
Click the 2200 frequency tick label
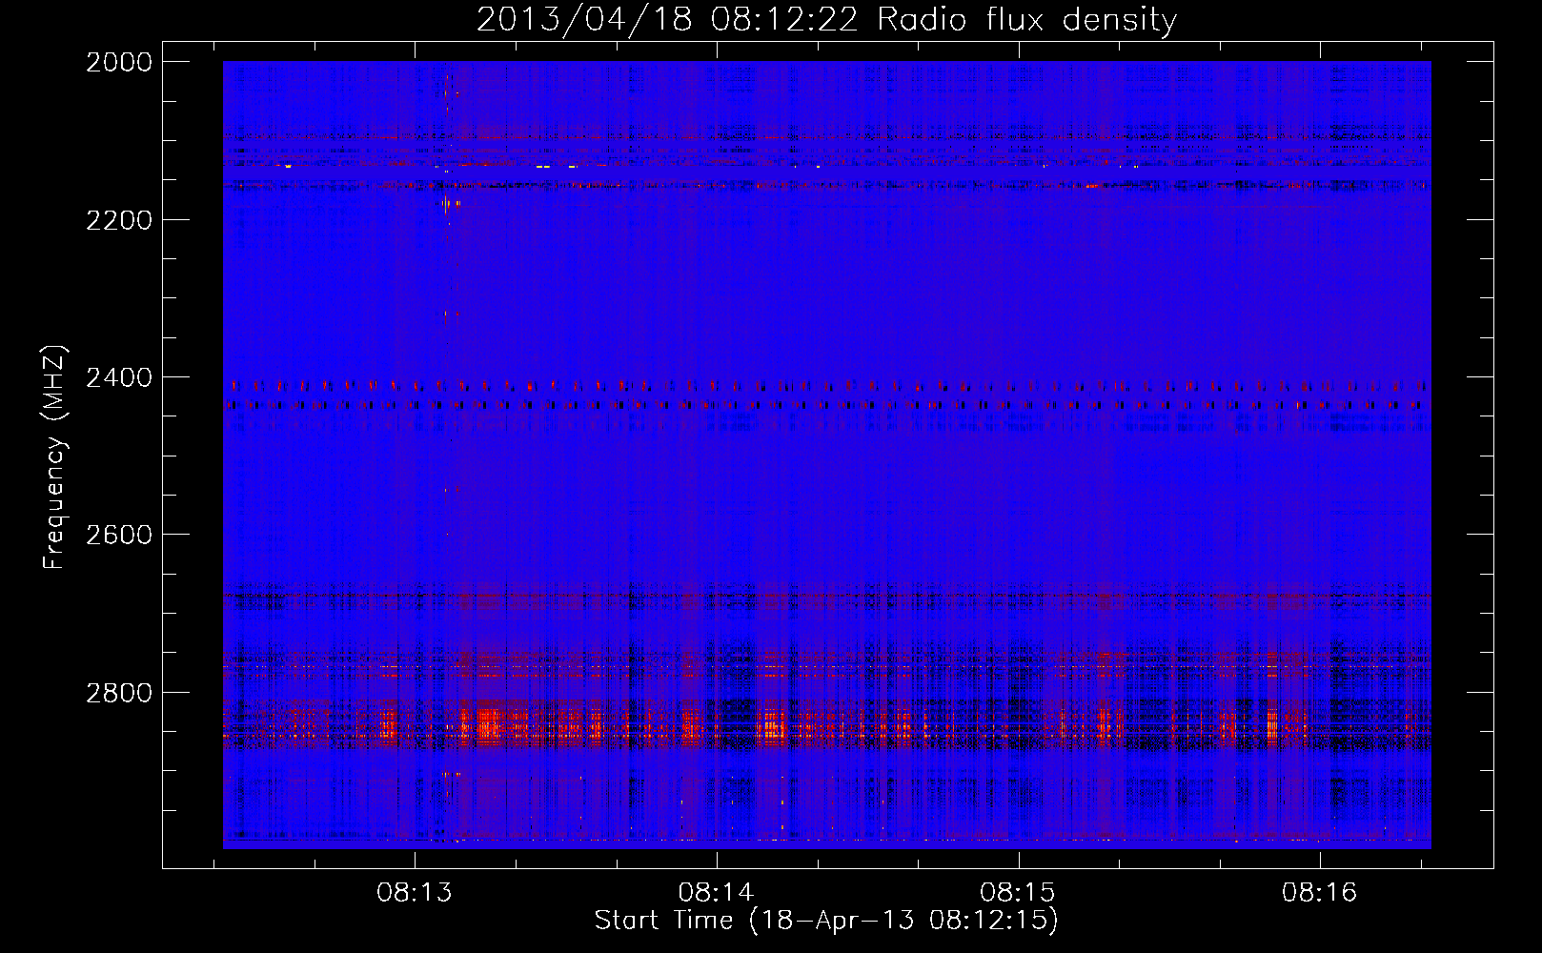[119, 220]
